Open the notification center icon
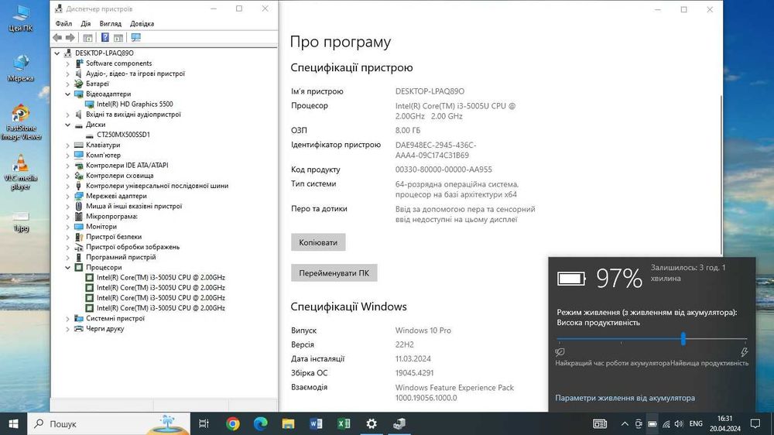This screenshot has height=435, width=774. point(755,423)
